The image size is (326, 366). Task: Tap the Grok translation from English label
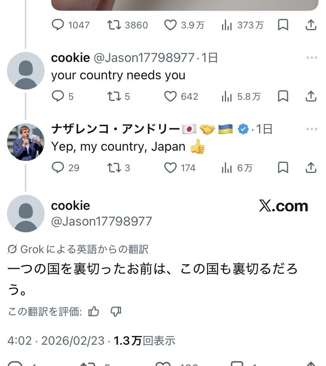78,249
